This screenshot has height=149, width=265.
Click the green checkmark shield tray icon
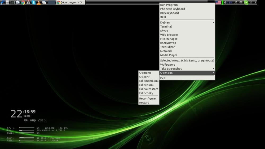tap(246, 2)
